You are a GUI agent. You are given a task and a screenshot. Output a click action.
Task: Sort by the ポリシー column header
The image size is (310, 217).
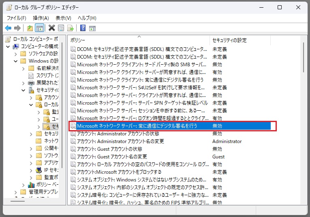pyautogui.click(x=138, y=40)
